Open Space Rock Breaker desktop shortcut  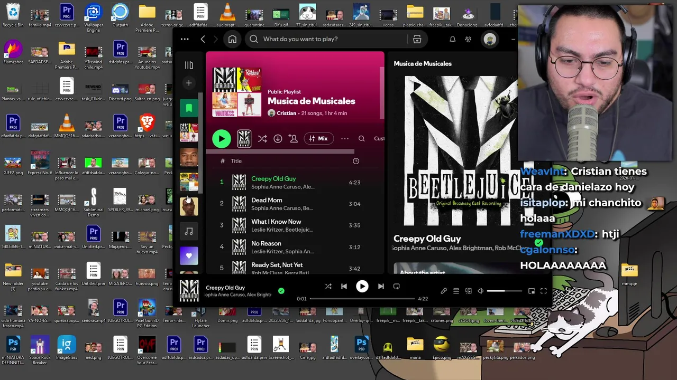[x=40, y=351]
